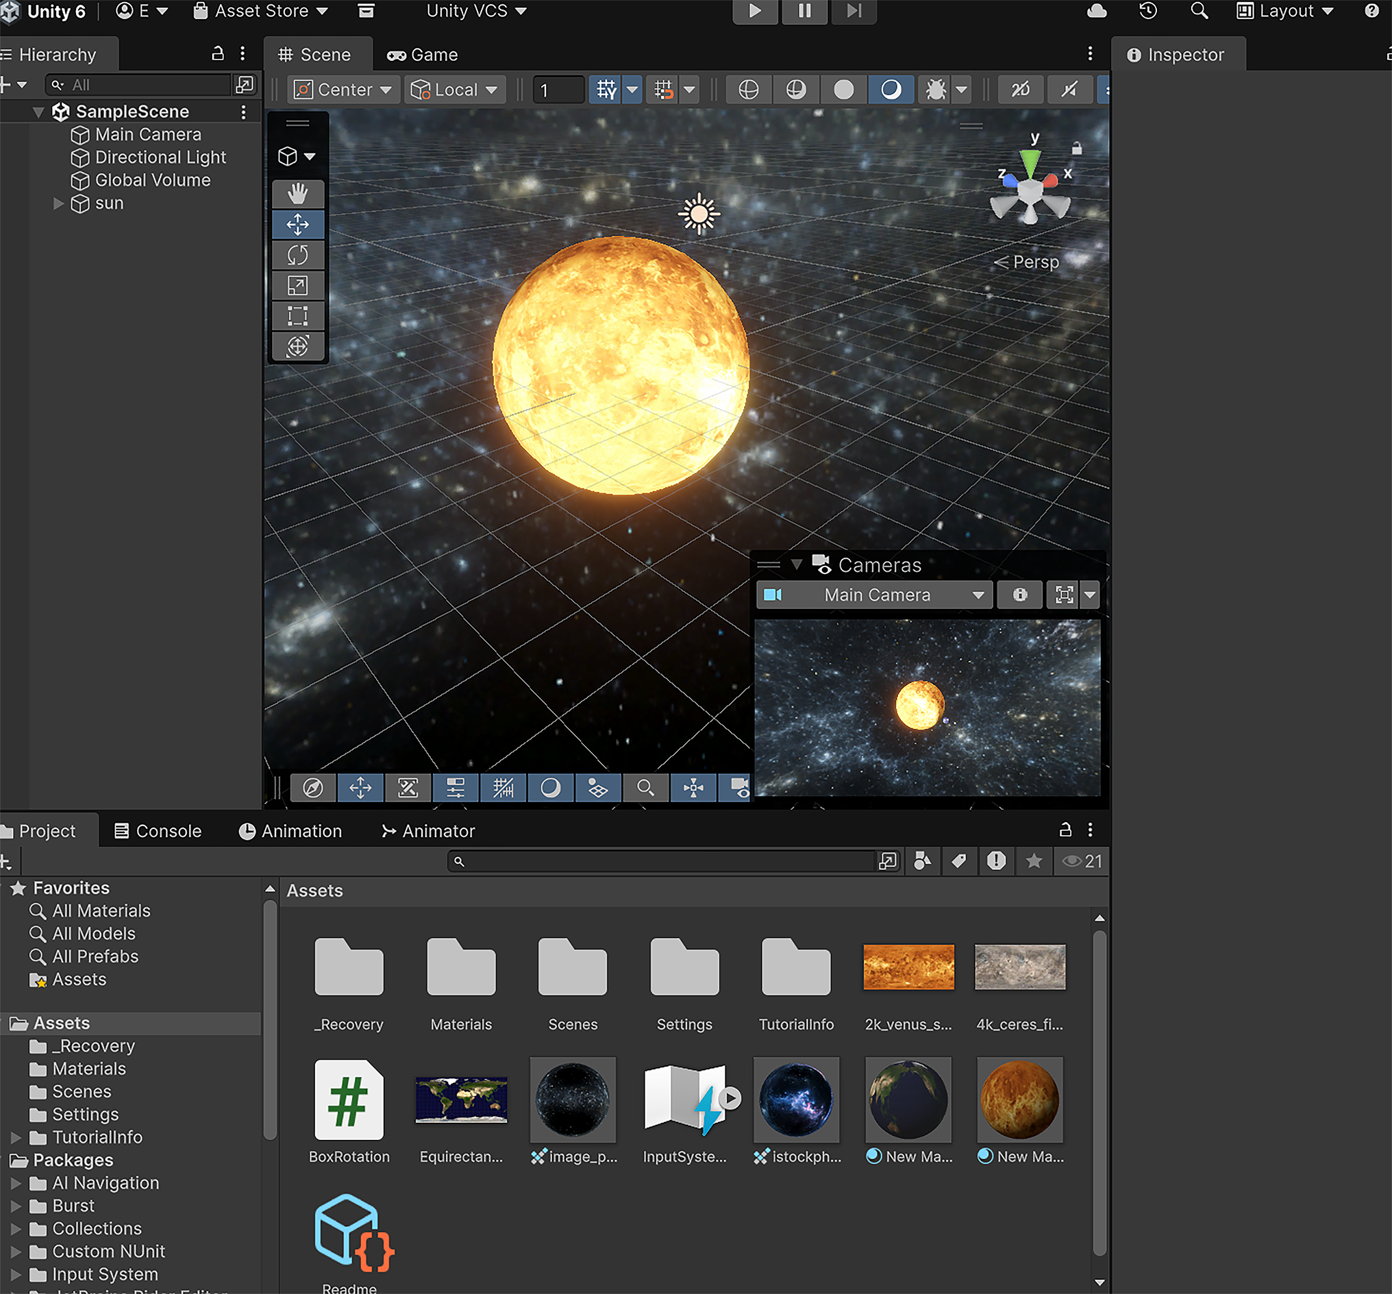Screen dimensions: 1392x1294
Task: Open the Undo History icon
Action: (1147, 11)
